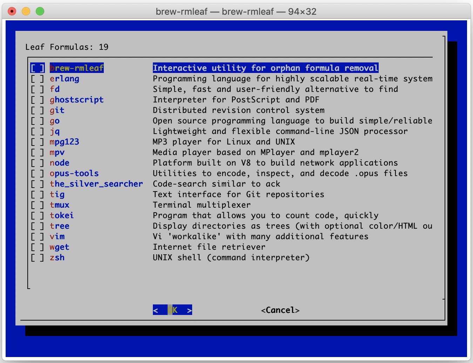Click the go formula name
The width and height of the screenshot is (473, 363).
(55, 121)
